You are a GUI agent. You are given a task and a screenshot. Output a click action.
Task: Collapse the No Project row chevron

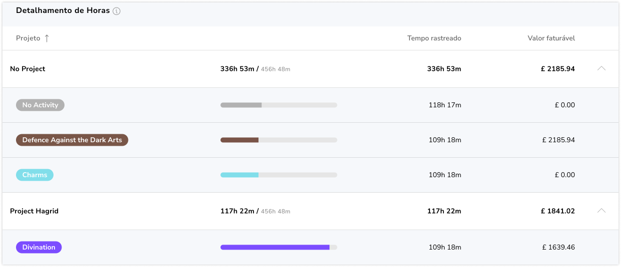tap(601, 69)
